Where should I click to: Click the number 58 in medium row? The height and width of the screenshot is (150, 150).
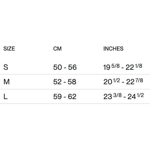click(72, 82)
